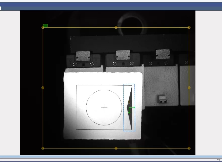Click the crosshair inside the circle
This screenshot has width=222, height=162.
[104, 107]
